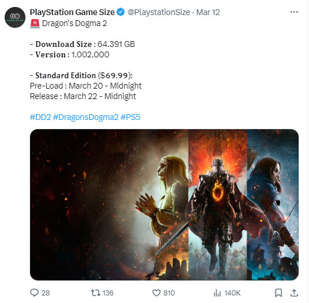
Task: Enlarge the Dragon's Dogma 2 artwork image
Action: click(164, 205)
